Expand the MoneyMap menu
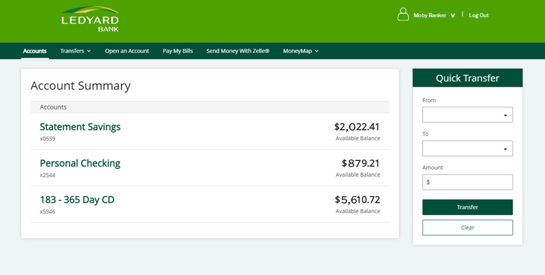Screen dimensions: 545x275 pyautogui.click(x=300, y=51)
